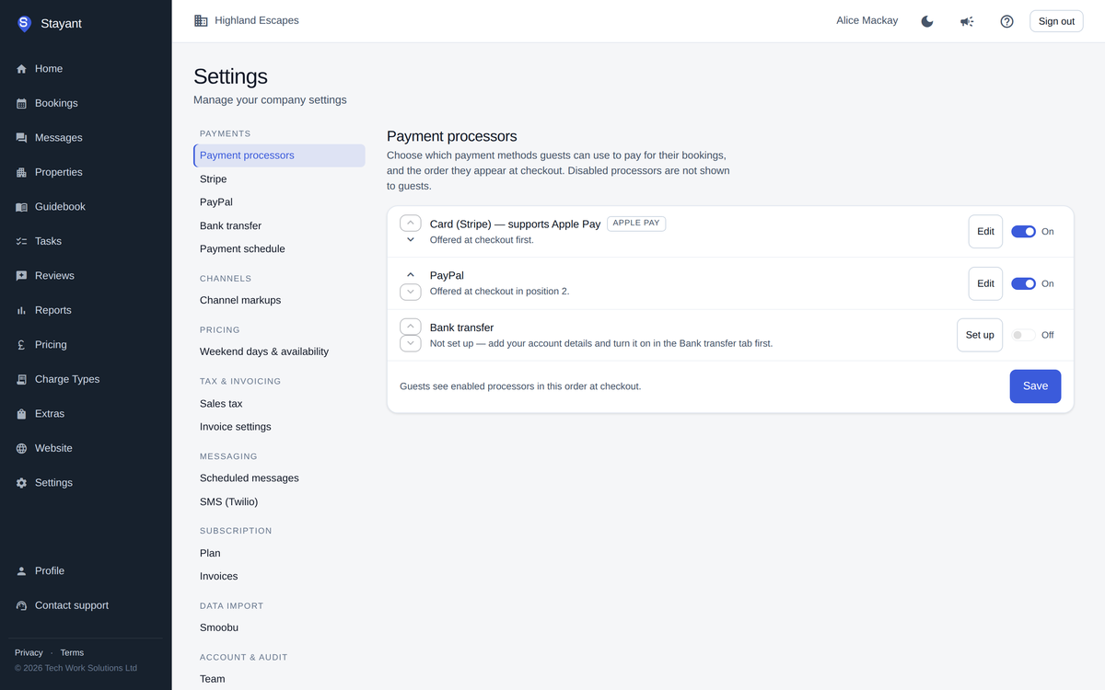Turn off the Card (Stripe) processor toggle
The height and width of the screenshot is (690, 1105).
[1023, 232]
